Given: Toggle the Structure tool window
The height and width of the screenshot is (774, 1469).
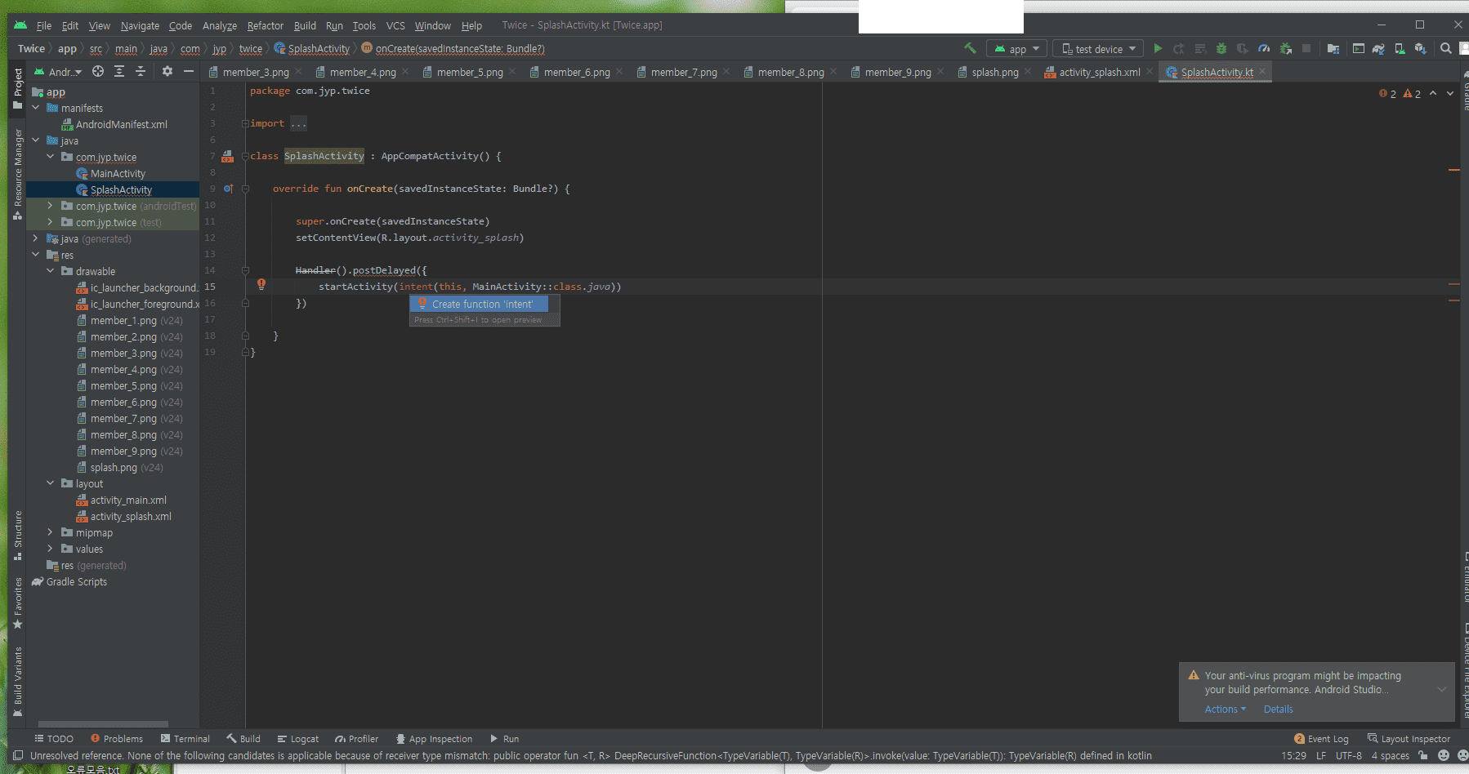Looking at the screenshot, I should click(17, 536).
